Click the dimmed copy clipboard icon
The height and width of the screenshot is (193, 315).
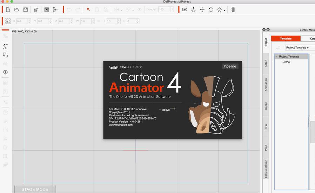coord(97,9)
